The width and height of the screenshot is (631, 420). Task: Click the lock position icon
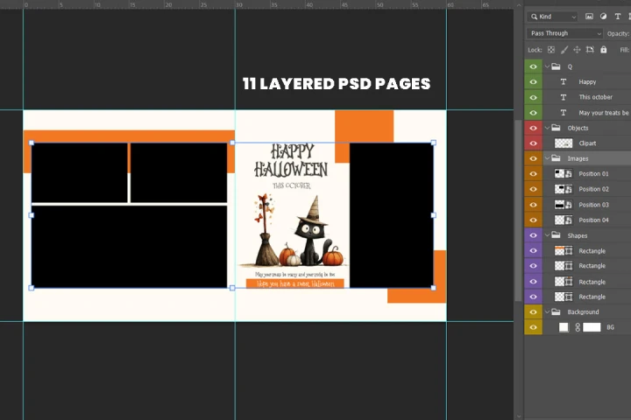[578, 50]
